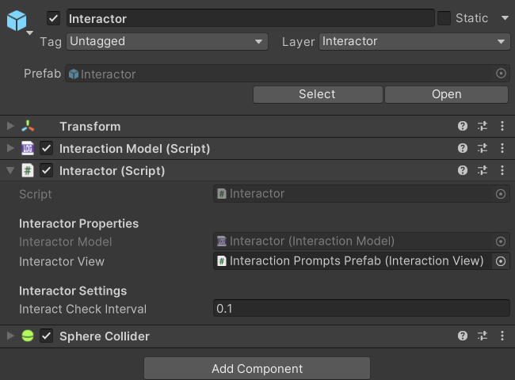515x380 pixels.
Task: Click the Interactor Settings header text
Action: coord(73,291)
